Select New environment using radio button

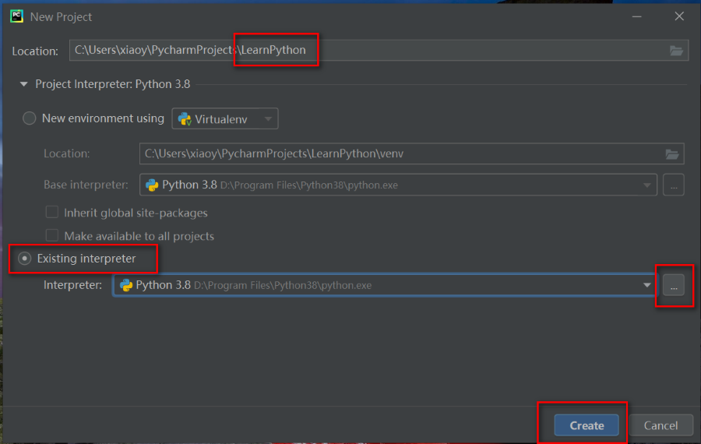[29, 118]
